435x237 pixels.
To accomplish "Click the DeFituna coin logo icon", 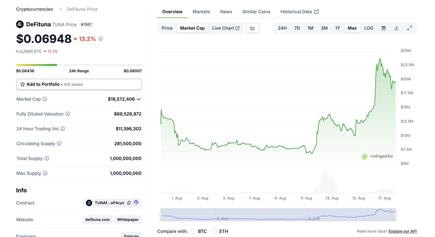I will (x=20, y=24).
